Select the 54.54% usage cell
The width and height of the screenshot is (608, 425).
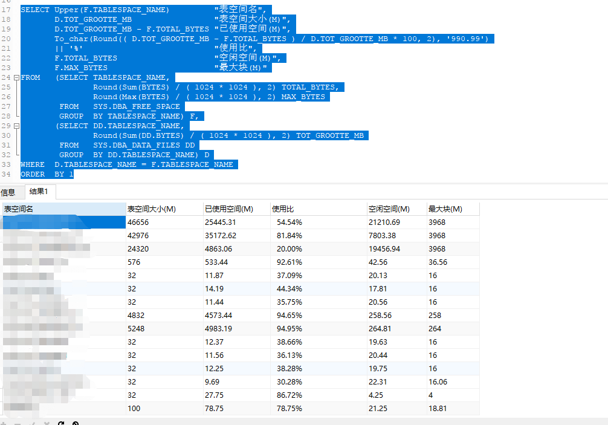[x=319, y=222]
